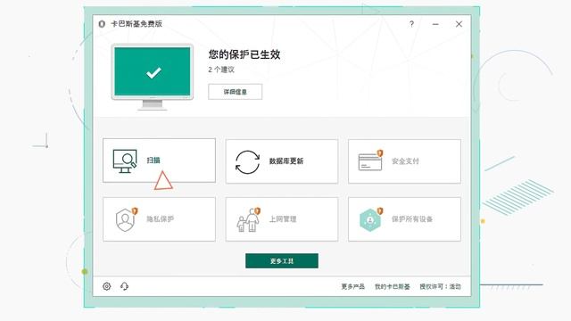The image size is (571, 321).
Task: Open settings via the gear icon
Action: tap(107, 286)
